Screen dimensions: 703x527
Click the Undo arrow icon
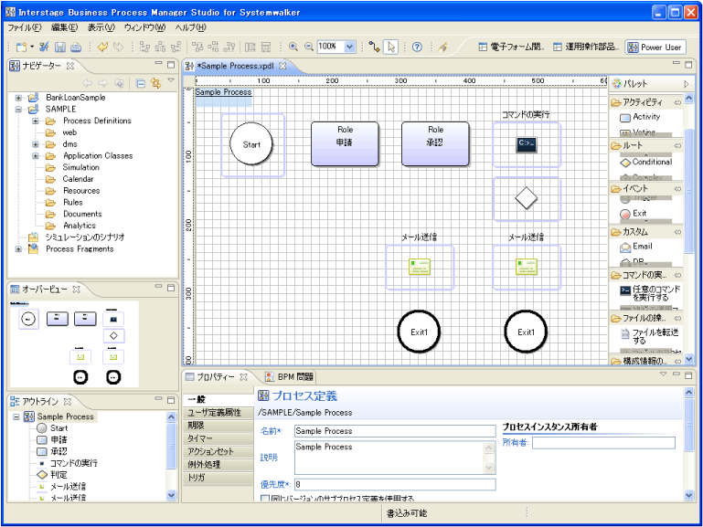point(102,47)
